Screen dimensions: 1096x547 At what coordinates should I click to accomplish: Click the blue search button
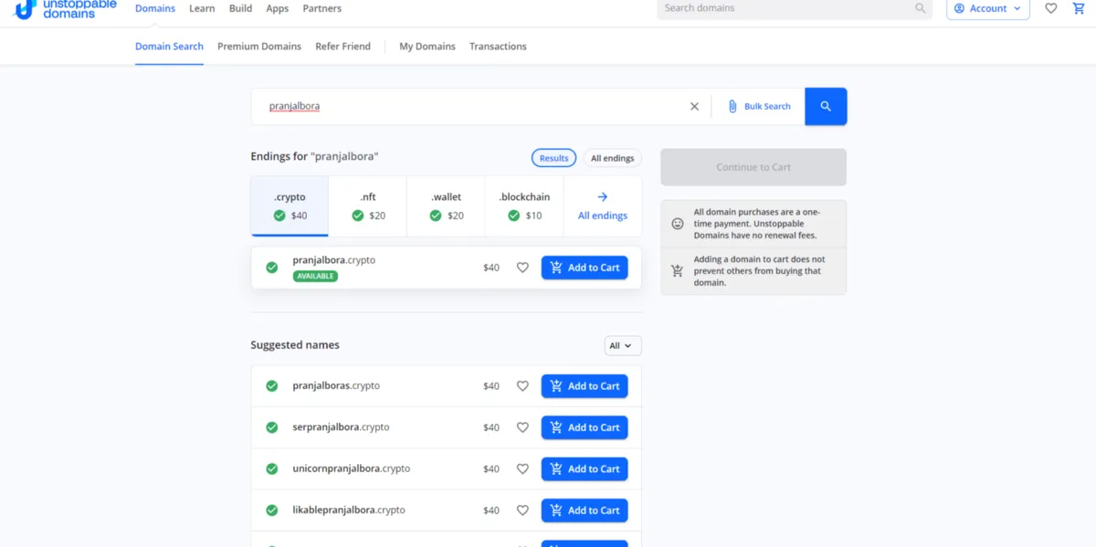pos(826,107)
